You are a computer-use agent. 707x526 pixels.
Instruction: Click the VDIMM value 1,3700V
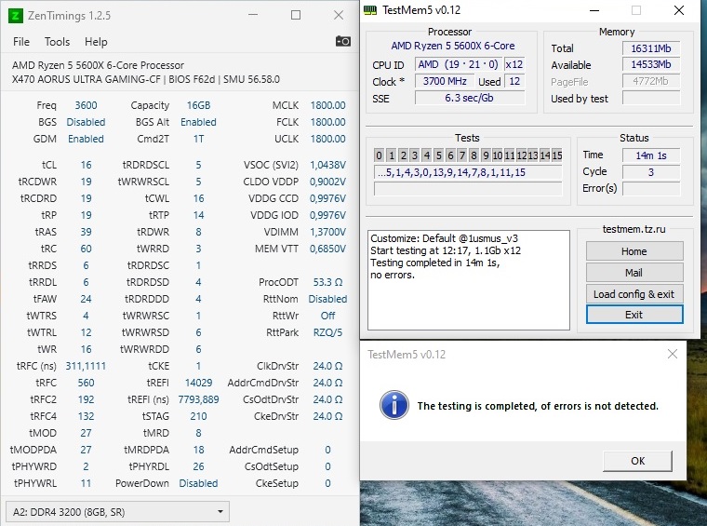tap(327, 232)
